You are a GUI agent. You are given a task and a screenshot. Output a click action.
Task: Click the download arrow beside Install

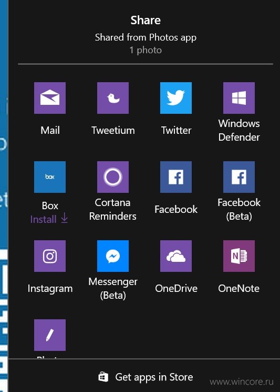pos(64,218)
